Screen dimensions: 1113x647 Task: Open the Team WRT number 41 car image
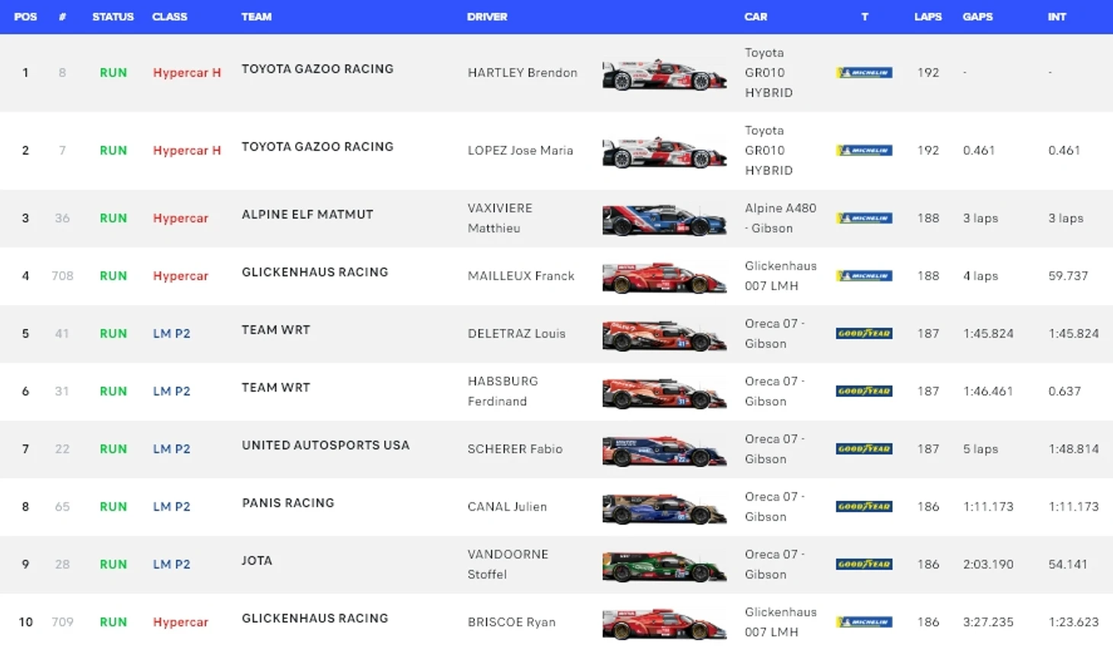[x=664, y=335]
